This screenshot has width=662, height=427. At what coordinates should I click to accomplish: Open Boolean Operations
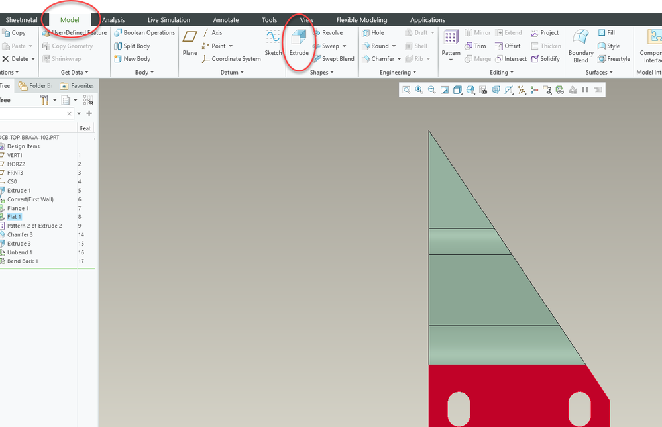144,33
